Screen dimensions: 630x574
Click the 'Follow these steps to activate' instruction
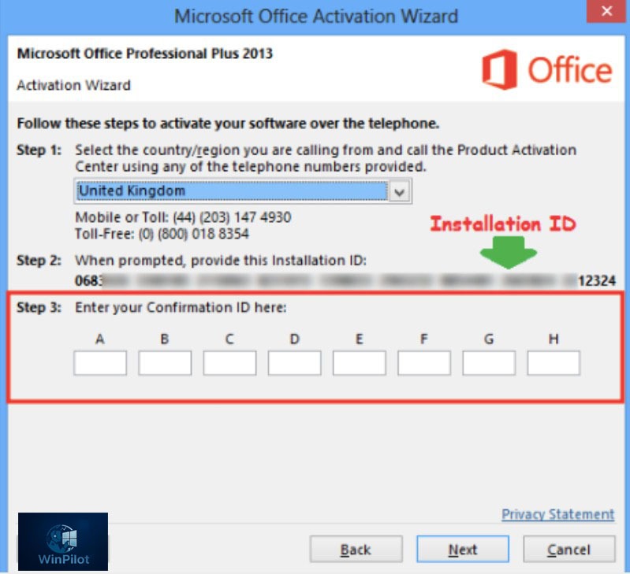(228, 124)
